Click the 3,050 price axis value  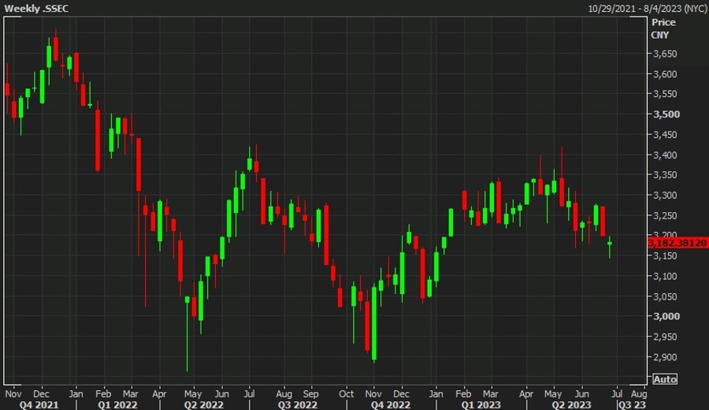point(665,297)
